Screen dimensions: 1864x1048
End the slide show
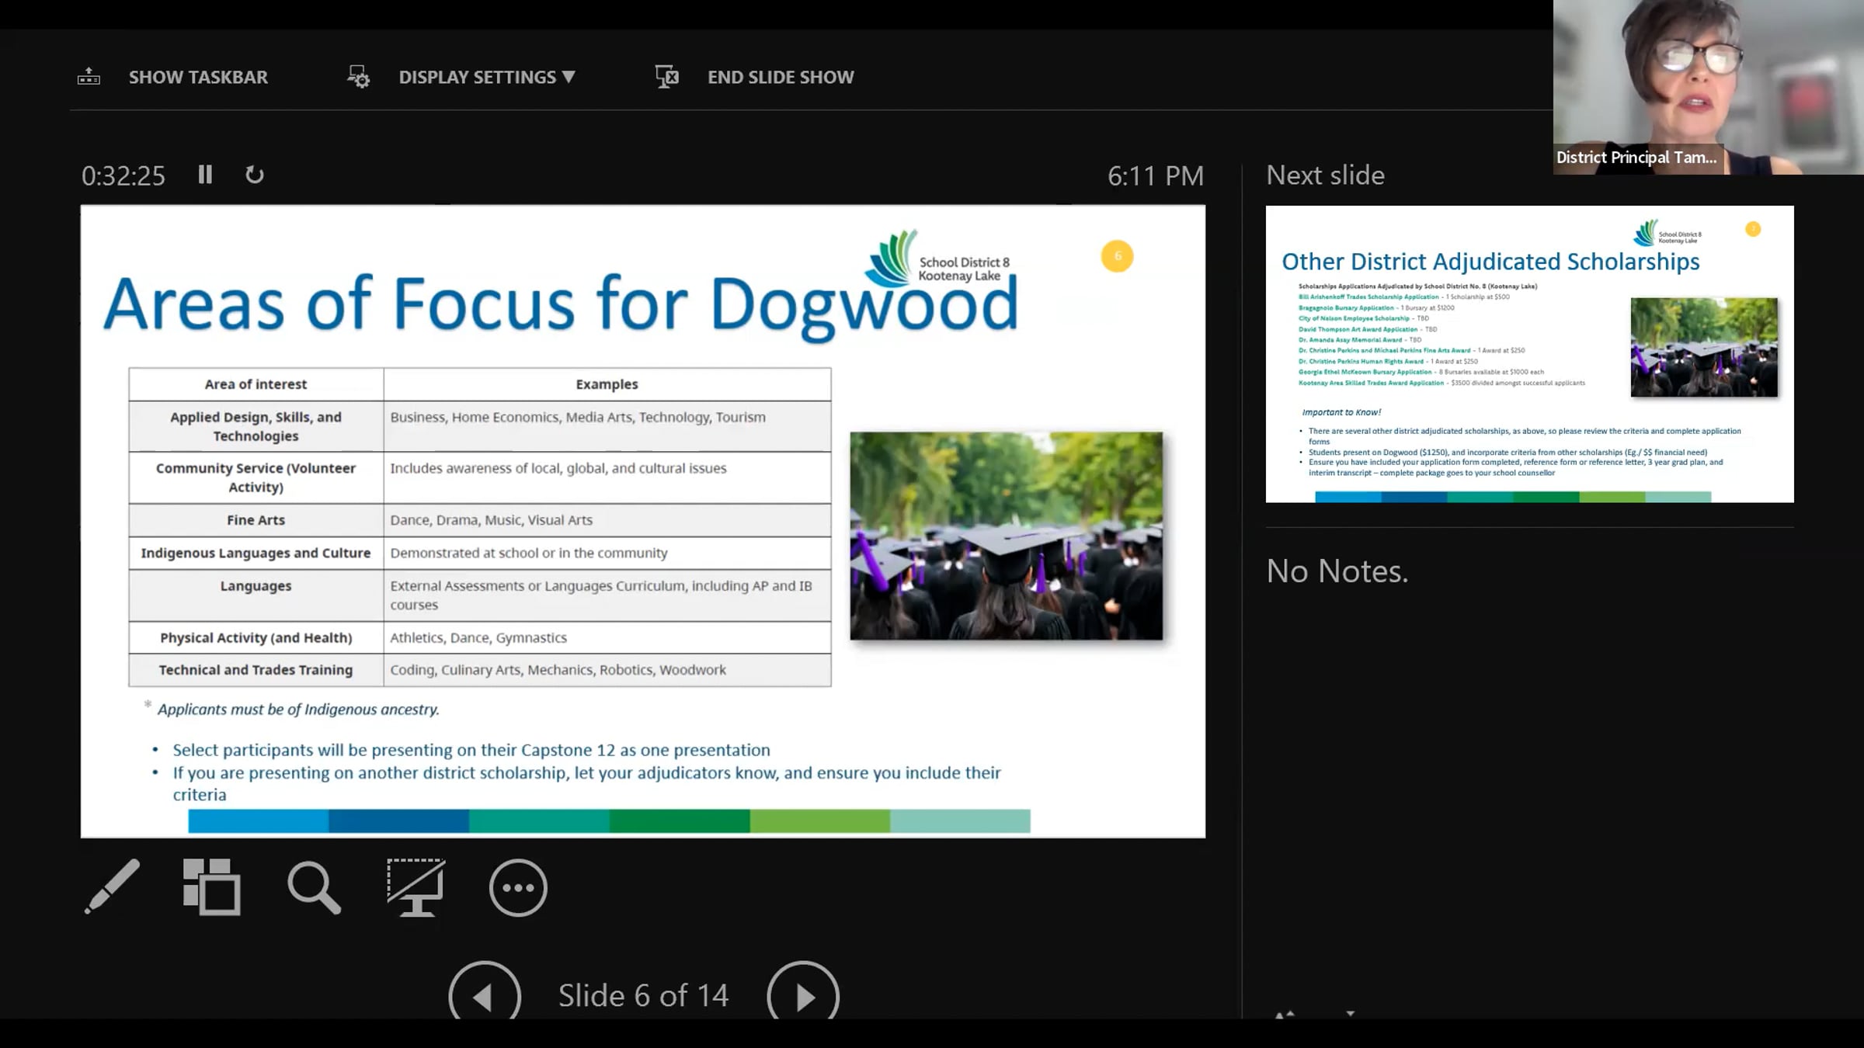781,77
